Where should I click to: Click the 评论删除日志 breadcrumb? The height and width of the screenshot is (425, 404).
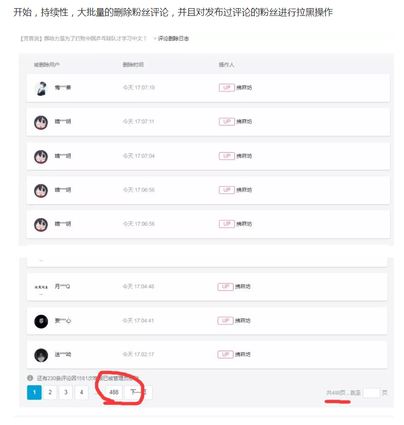pos(173,39)
